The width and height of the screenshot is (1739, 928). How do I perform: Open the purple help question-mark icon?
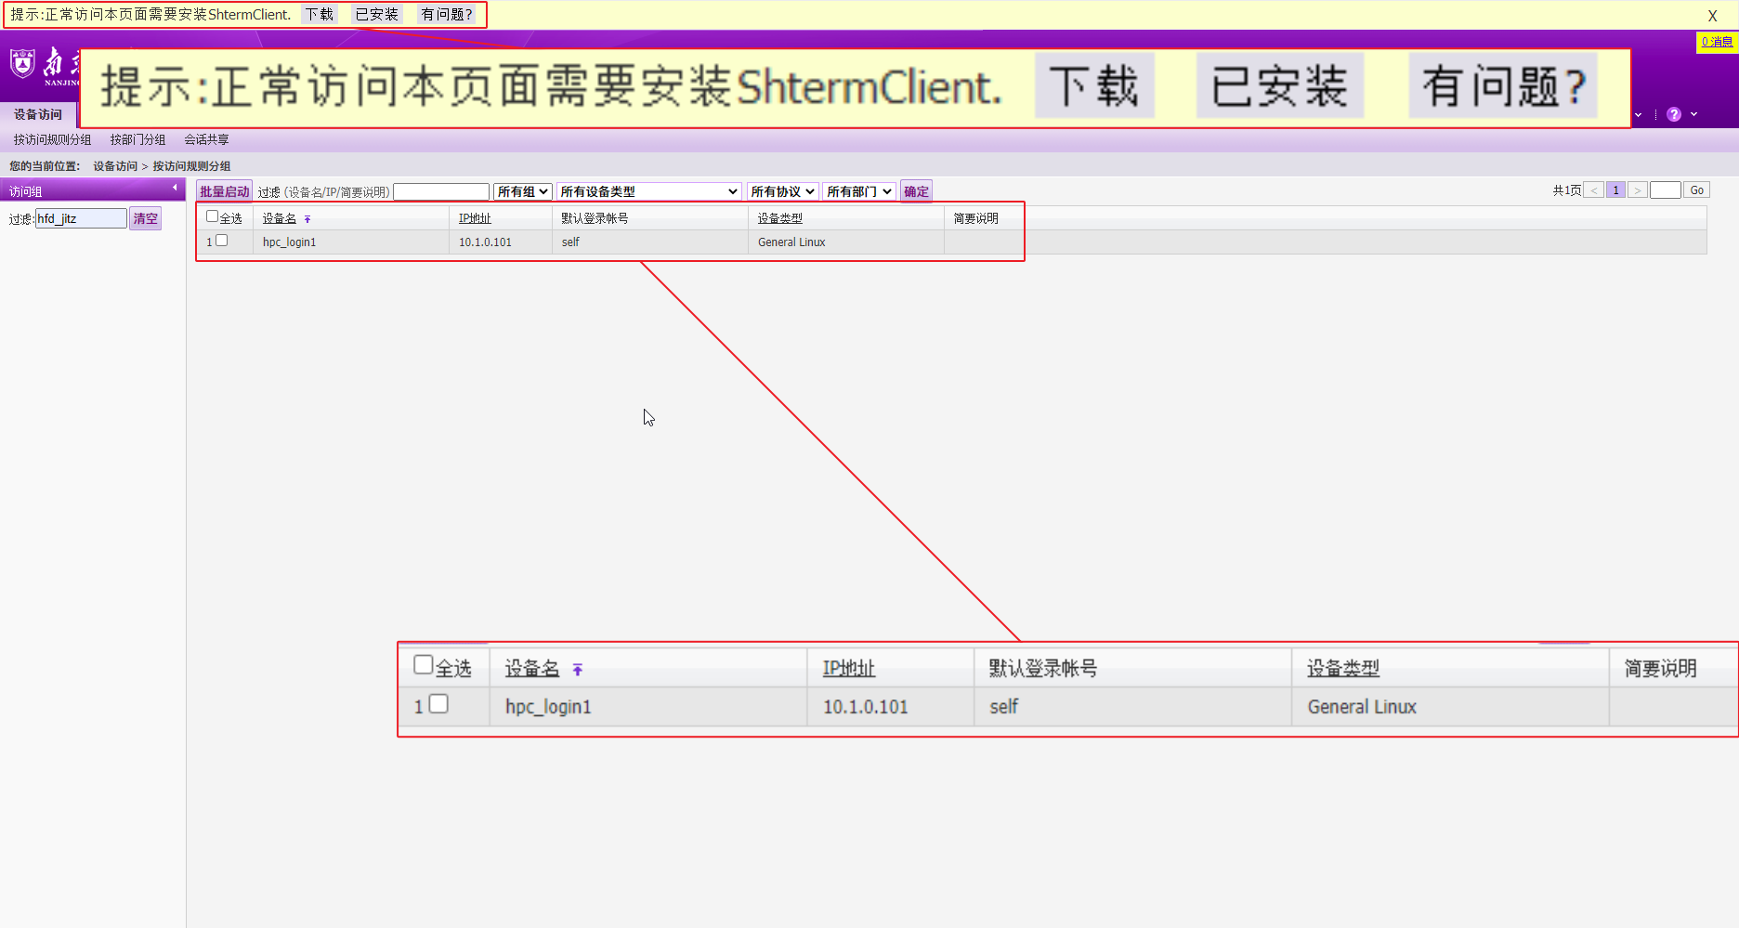[1674, 114]
